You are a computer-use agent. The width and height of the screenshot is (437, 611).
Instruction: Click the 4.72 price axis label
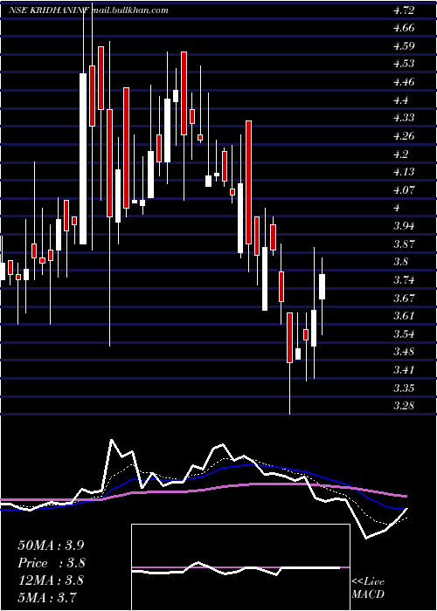point(404,10)
